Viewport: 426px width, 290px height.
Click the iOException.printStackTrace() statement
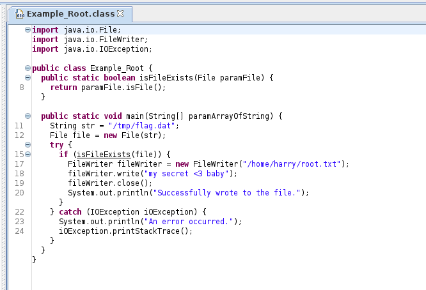click(126, 231)
